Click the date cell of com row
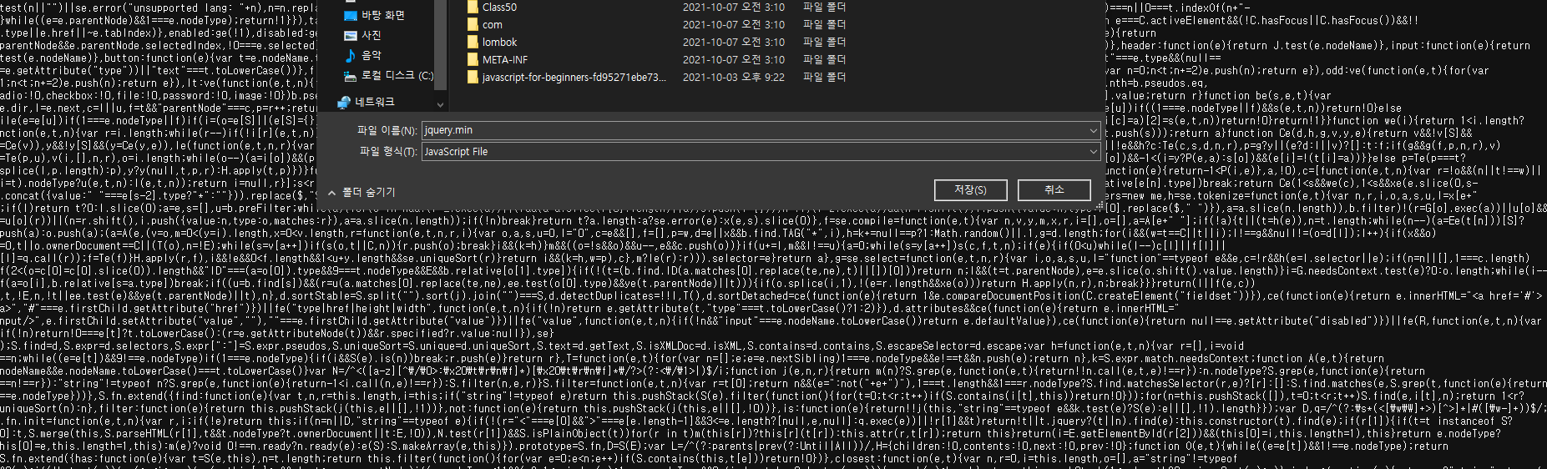The height and width of the screenshot is (469, 1547). (733, 24)
